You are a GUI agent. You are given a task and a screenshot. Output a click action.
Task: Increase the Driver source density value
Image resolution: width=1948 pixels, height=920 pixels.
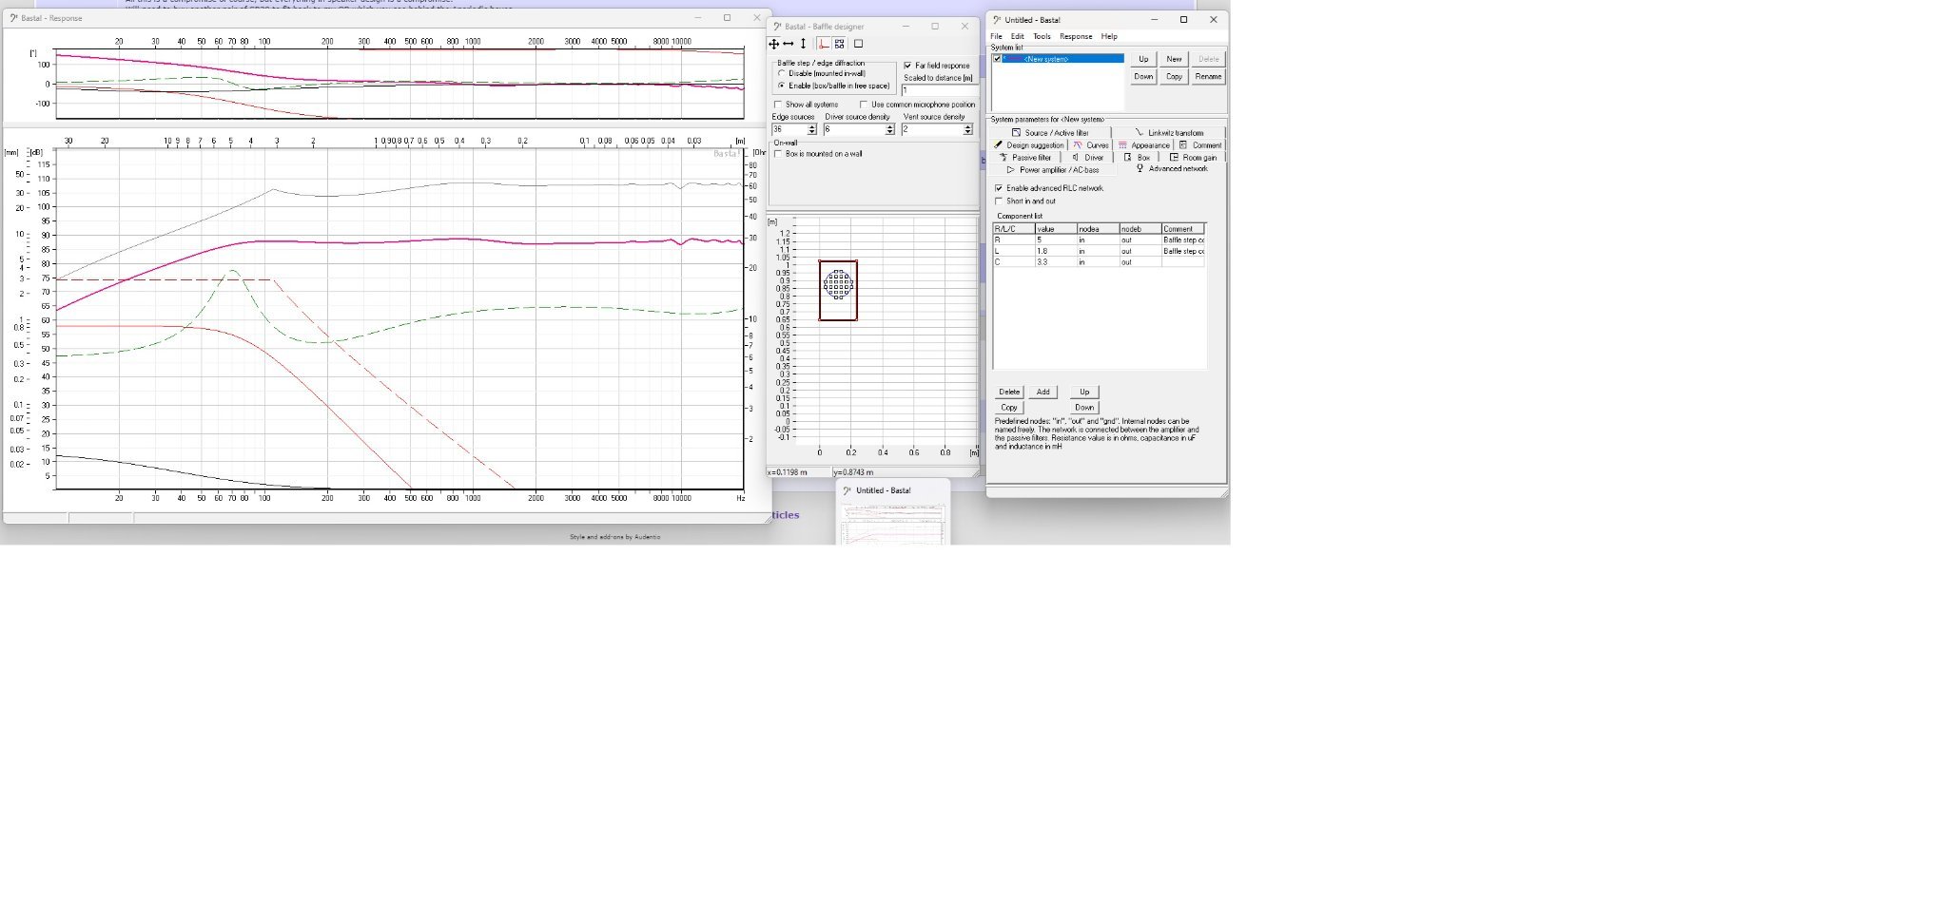[890, 127]
